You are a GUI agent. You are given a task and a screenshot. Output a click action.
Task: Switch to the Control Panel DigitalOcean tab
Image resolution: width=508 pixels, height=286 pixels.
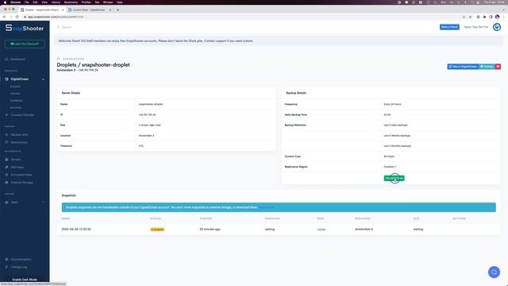point(88,10)
